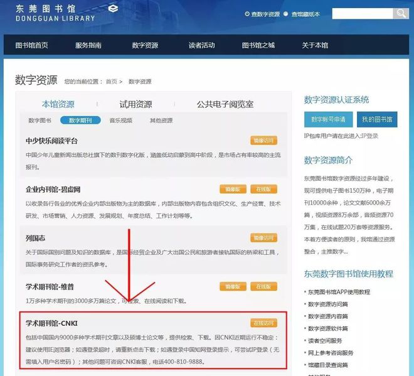Open 图书馆首页 in the navigation bar
The height and width of the screenshot is (376, 414).
pos(32,45)
